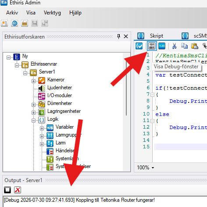Select I/O-moduler in the tree
This screenshot has width=207, height=207.
point(60,95)
